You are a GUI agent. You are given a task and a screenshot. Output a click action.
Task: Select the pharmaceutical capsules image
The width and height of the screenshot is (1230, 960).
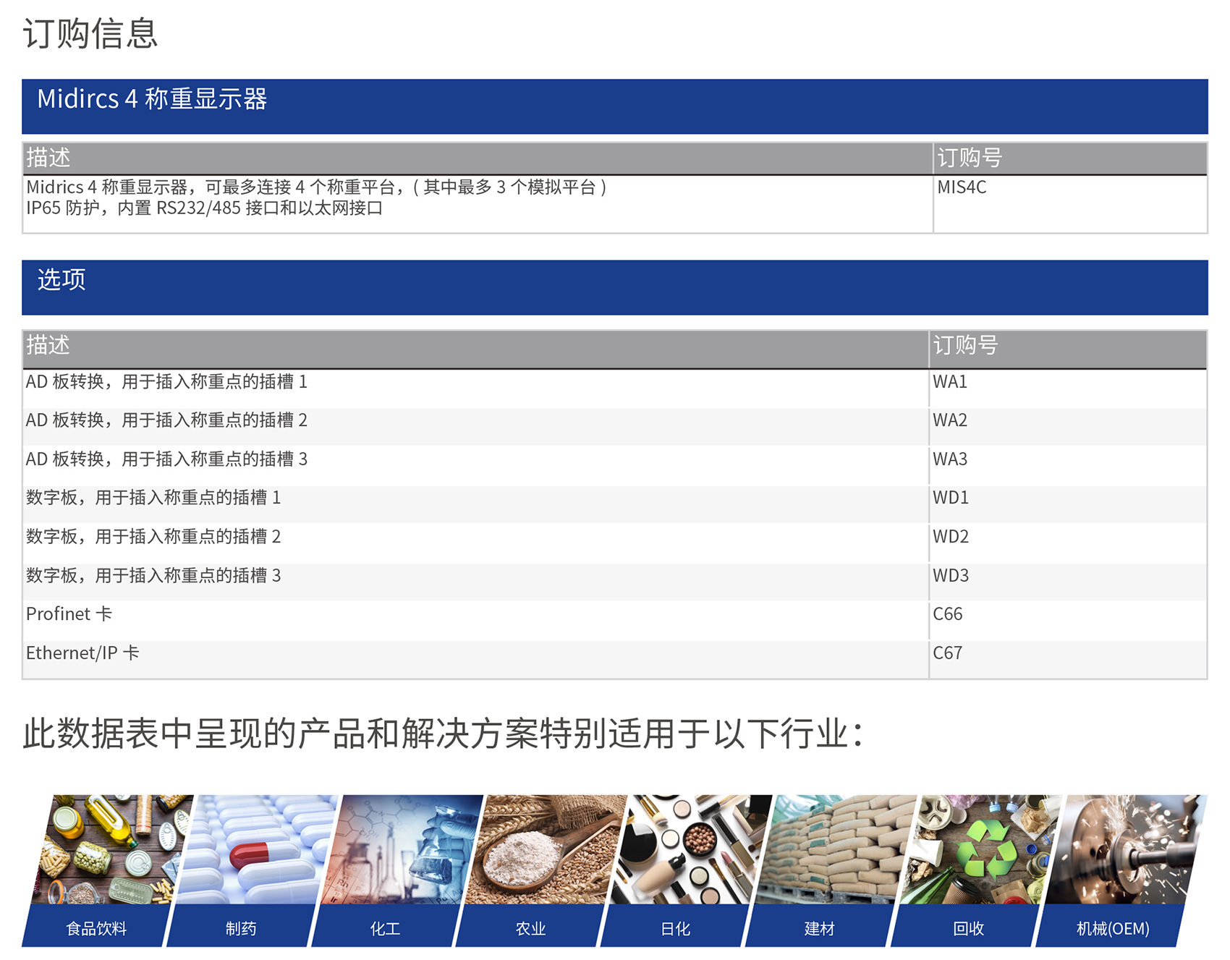coord(257,849)
